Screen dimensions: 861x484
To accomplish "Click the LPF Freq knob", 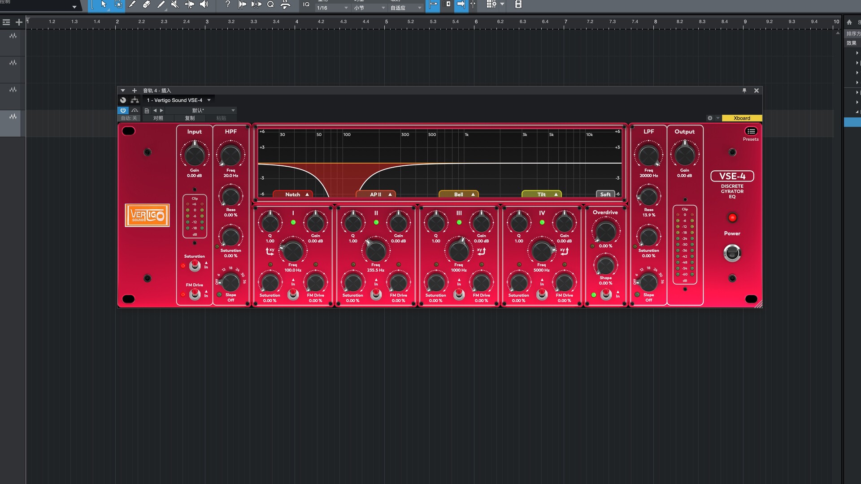I will coord(649,155).
